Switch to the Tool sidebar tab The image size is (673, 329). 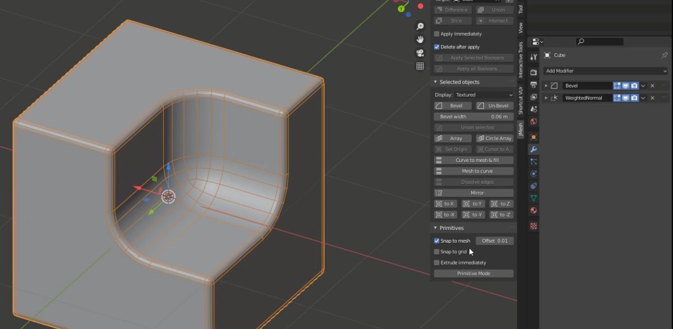[x=521, y=8]
